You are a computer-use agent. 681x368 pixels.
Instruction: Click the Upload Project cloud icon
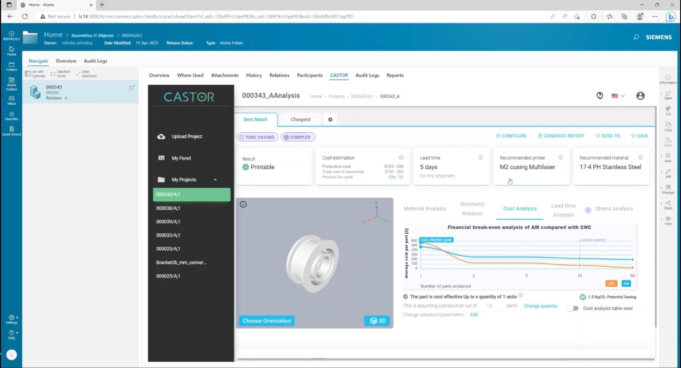point(161,137)
